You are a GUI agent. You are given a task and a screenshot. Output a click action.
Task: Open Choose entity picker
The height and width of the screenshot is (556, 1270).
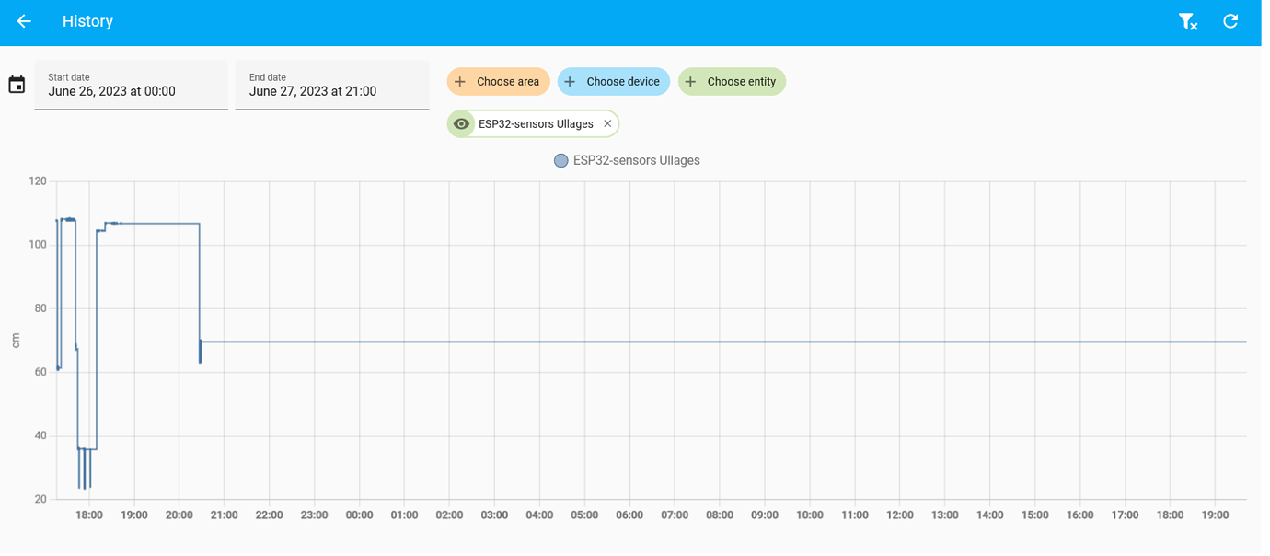733,82
